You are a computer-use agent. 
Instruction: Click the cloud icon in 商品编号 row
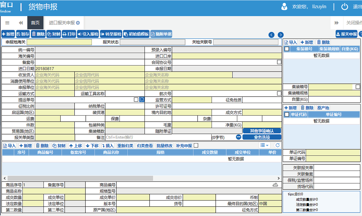tap(275, 185)
